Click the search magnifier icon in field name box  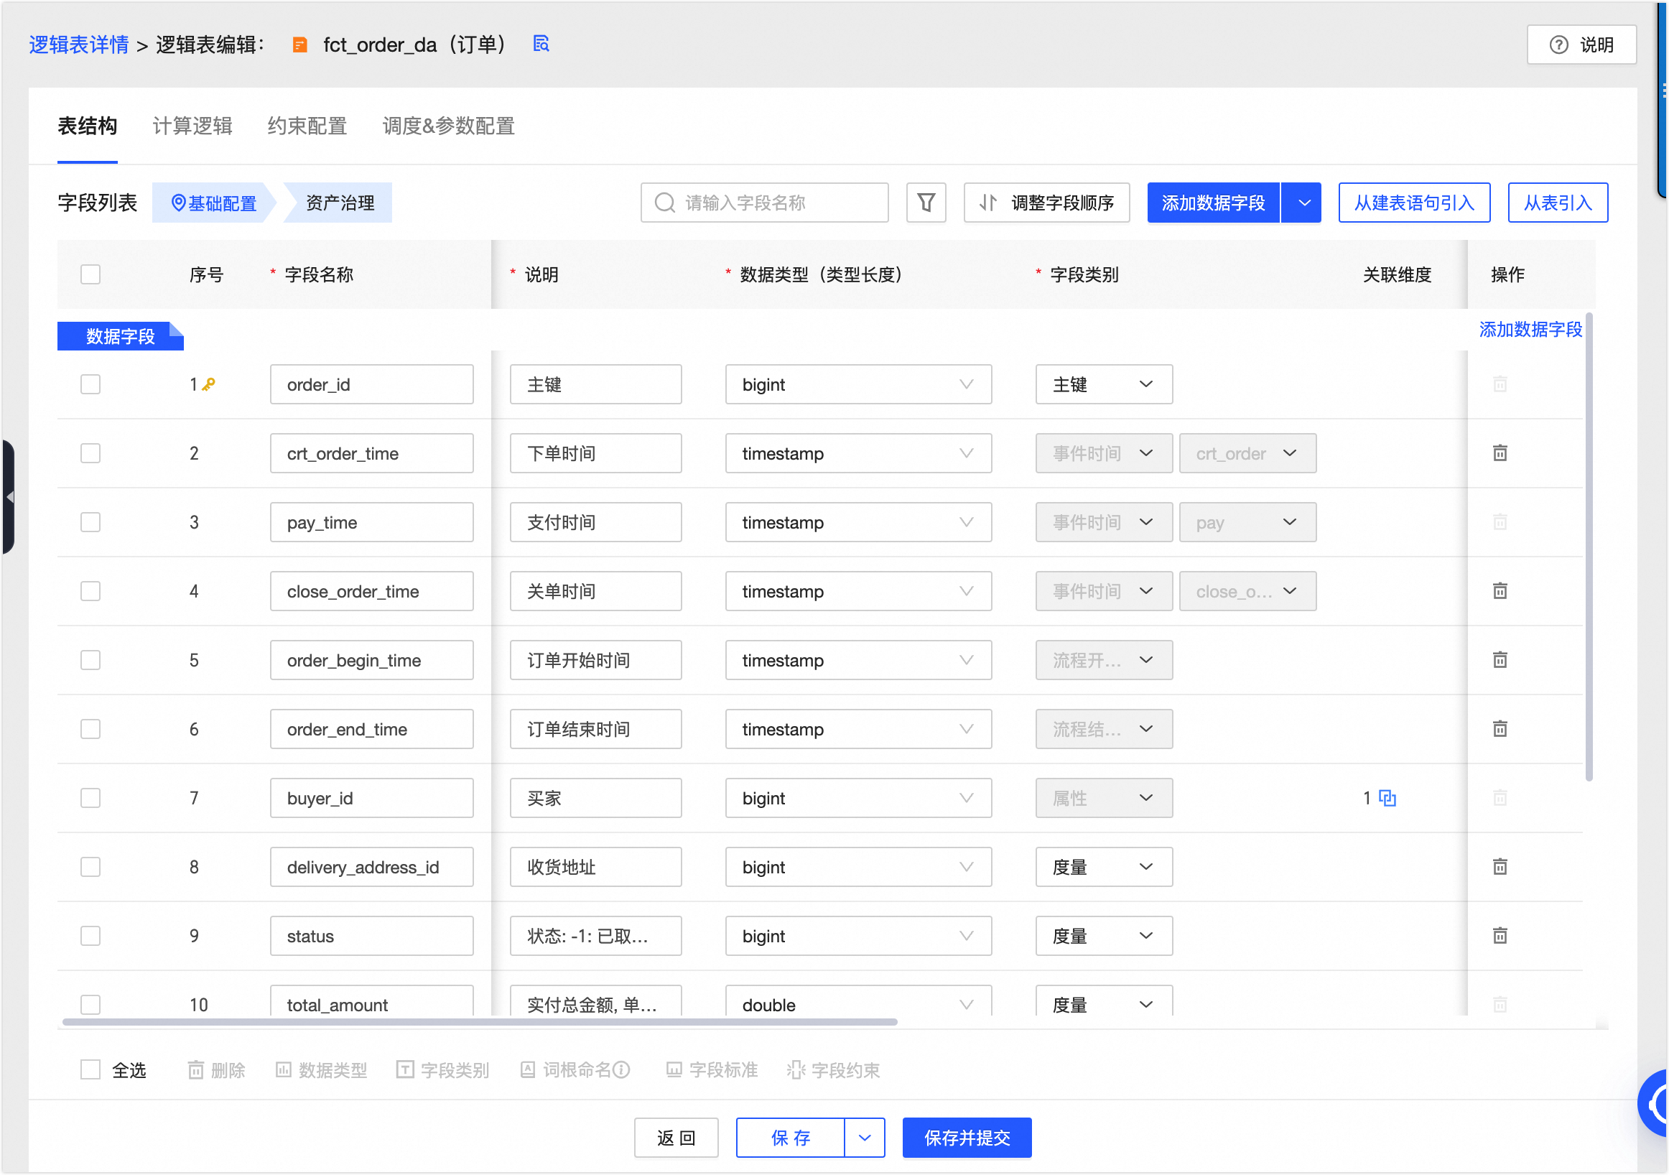(664, 203)
